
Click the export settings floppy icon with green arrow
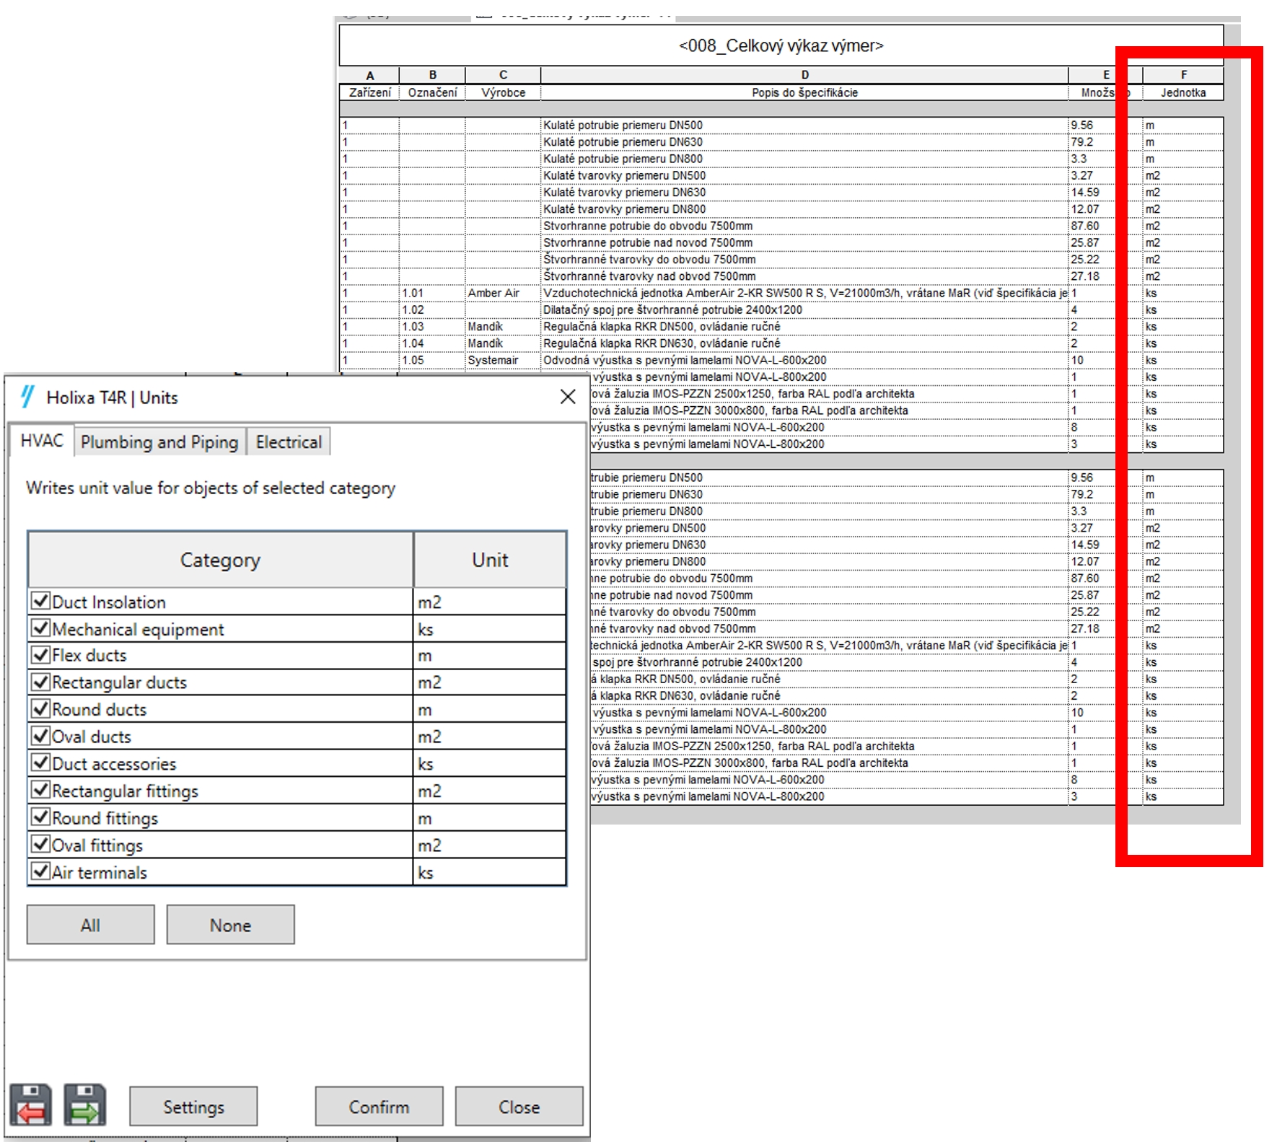click(x=84, y=1105)
